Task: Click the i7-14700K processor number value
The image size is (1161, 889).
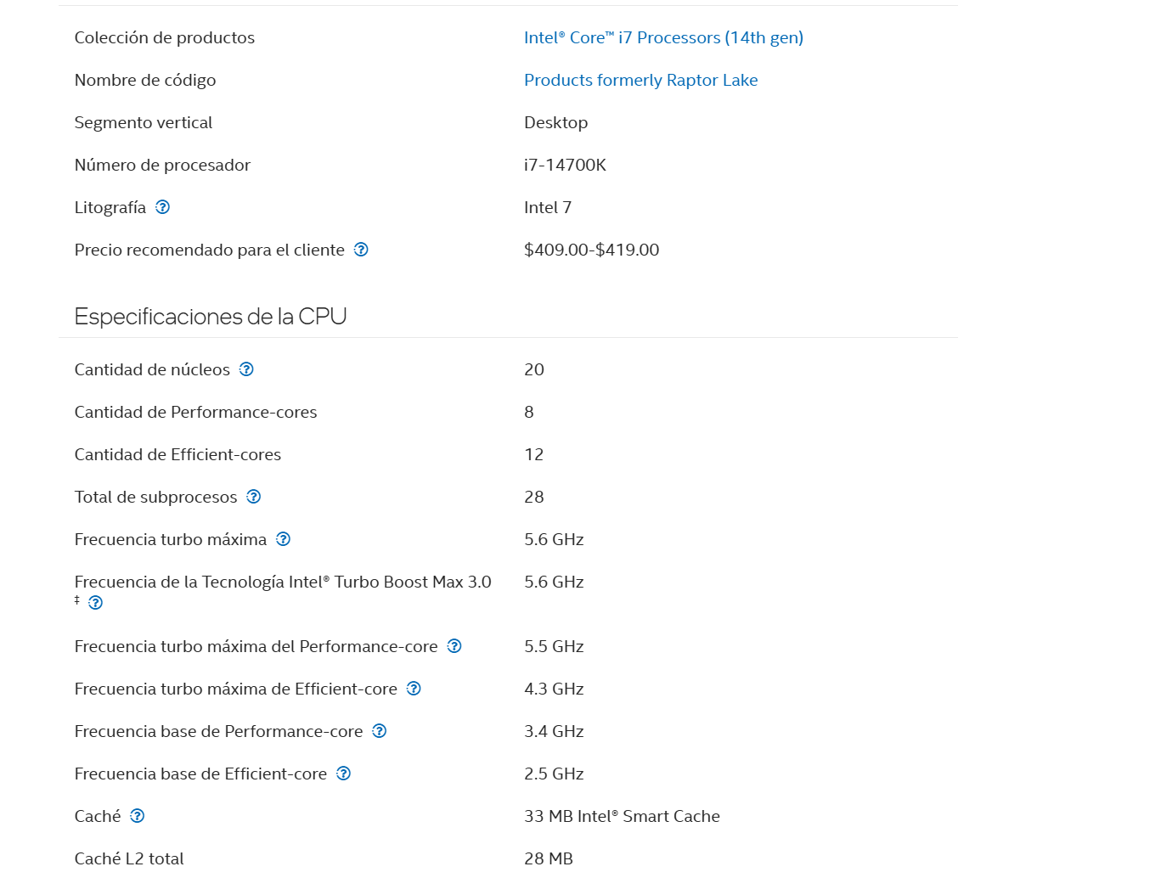Action: [x=565, y=165]
